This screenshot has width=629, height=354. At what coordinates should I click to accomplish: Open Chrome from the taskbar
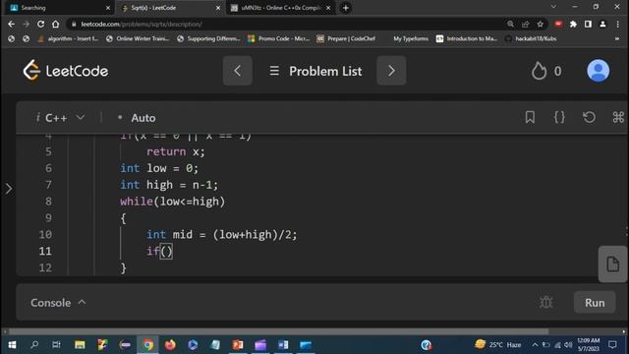click(148, 345)
